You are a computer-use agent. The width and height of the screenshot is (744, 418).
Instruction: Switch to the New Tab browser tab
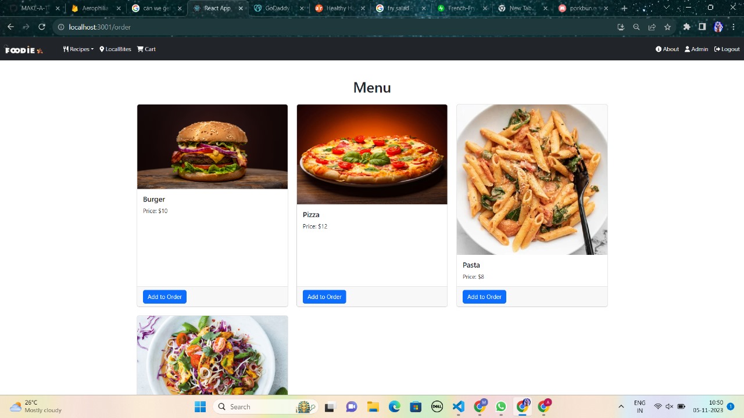522,8
